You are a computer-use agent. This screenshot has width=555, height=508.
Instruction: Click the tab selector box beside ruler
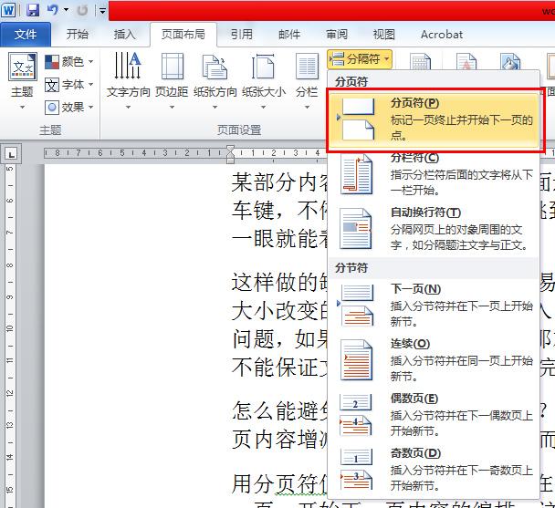point(11,154)
